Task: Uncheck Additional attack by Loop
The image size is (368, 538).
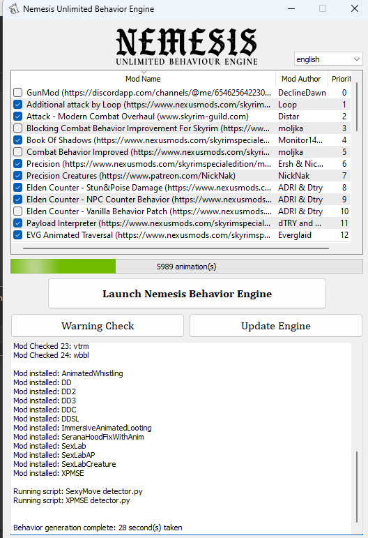Action: click(x=18, y=105)
